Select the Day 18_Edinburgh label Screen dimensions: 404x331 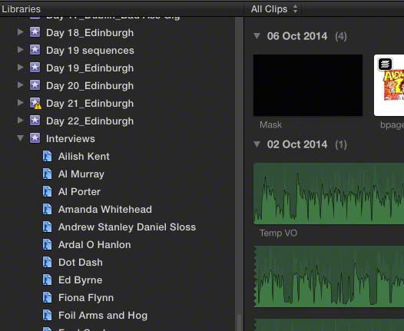[x=90, y=33]
